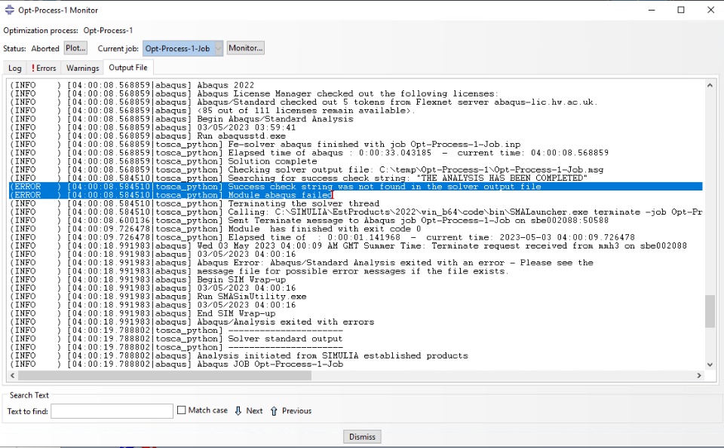Click the Text to find input field

pyautogui.click(x=112, y=410)
